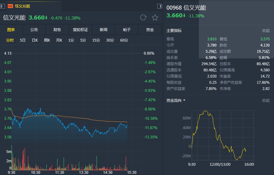Click the -0.470 price change in header

pyautogui.click(x=56, y=18)
